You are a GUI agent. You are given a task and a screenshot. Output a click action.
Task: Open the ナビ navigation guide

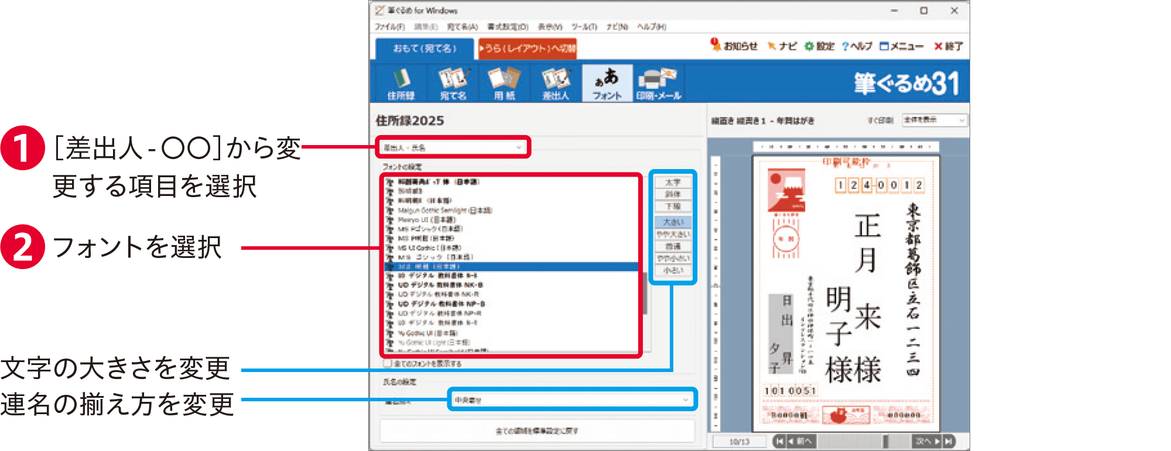[x=782, y=46]
